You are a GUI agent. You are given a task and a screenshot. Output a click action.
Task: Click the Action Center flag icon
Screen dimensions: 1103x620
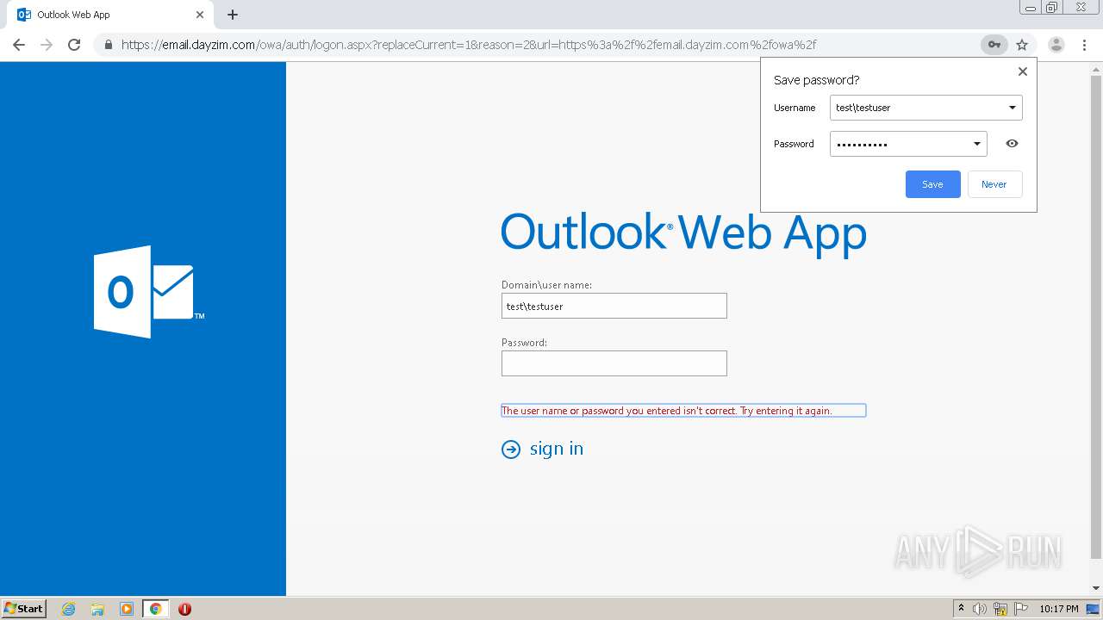[x=1021, y=609]
